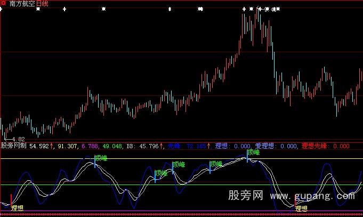This screenshot has height=217, width=363.
Task: Switch the 日线 period label
Action: pyautogui.click(x=42, y=4)
